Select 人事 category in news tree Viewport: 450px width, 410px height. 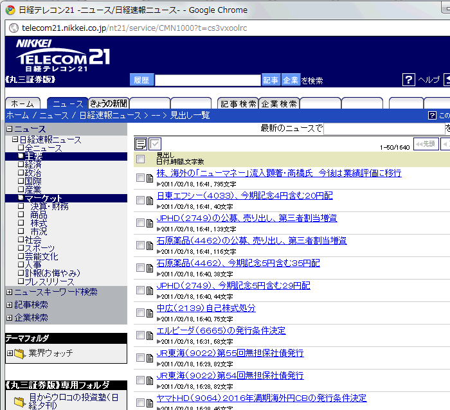pyautogui.click(x=33, y=265)
